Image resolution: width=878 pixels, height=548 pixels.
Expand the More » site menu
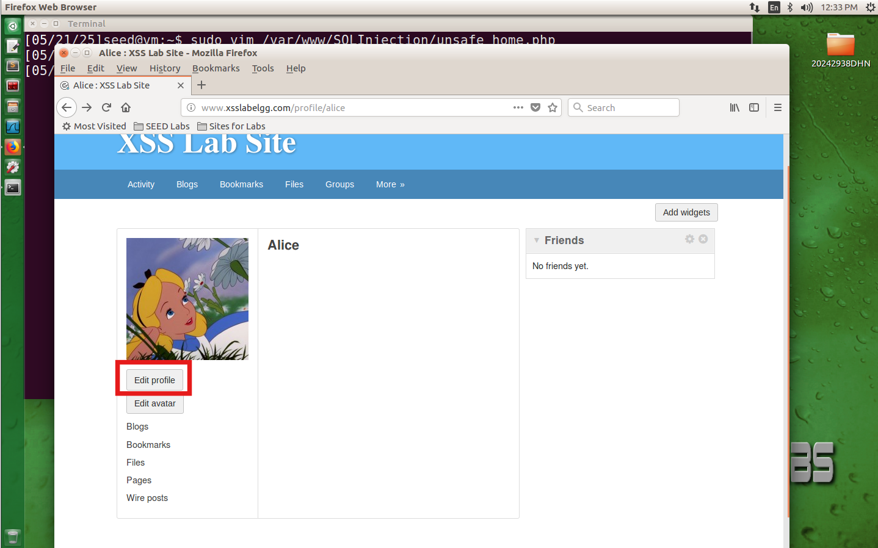tap(390, 184)
